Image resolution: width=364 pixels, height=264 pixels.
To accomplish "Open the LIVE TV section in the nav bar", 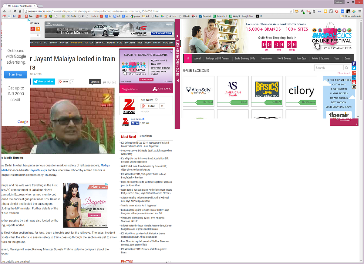I will coord(157,43).
